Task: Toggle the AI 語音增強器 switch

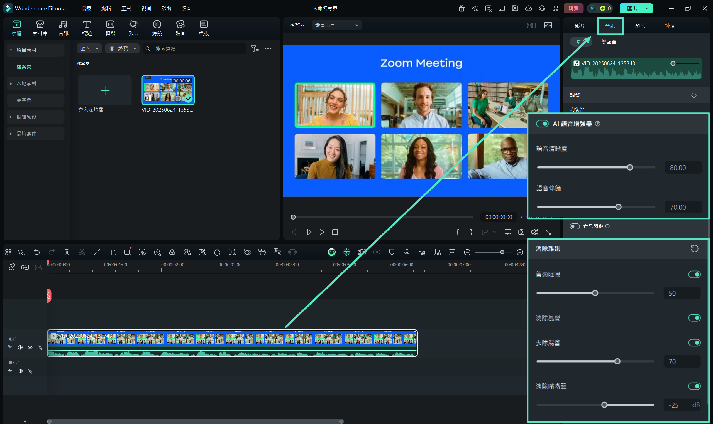Action: tap(542, 124)
